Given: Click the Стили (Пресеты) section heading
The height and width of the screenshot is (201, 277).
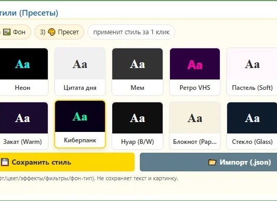Looking at the screenshot, I should pyautogui.click(x=29, y=13).
